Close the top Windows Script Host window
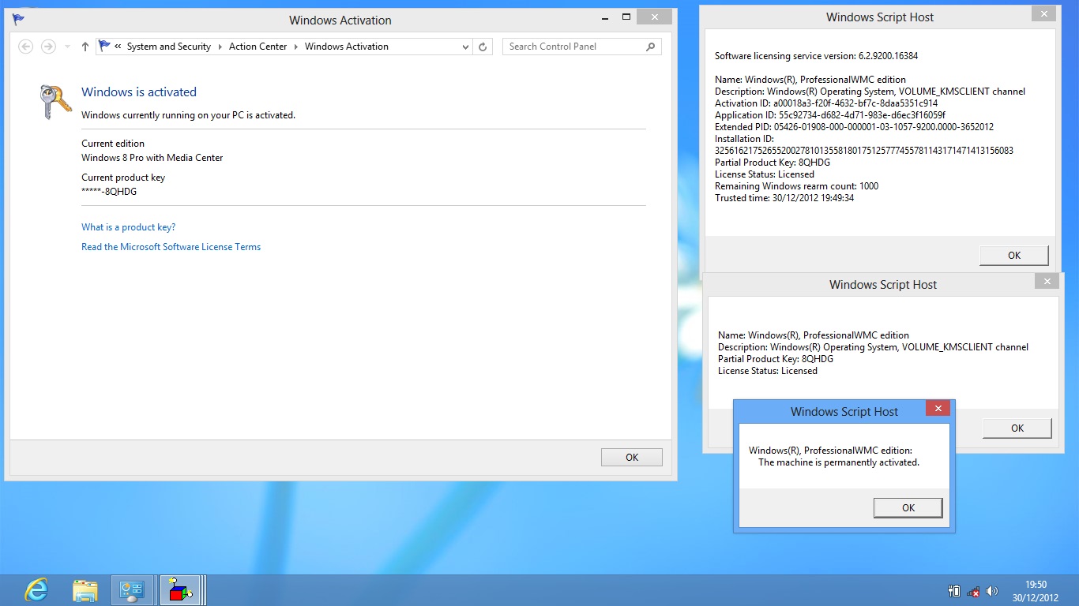 click(1043, 13)
